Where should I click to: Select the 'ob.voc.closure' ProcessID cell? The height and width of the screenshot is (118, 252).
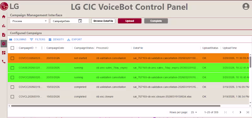(x=105, y=97)
